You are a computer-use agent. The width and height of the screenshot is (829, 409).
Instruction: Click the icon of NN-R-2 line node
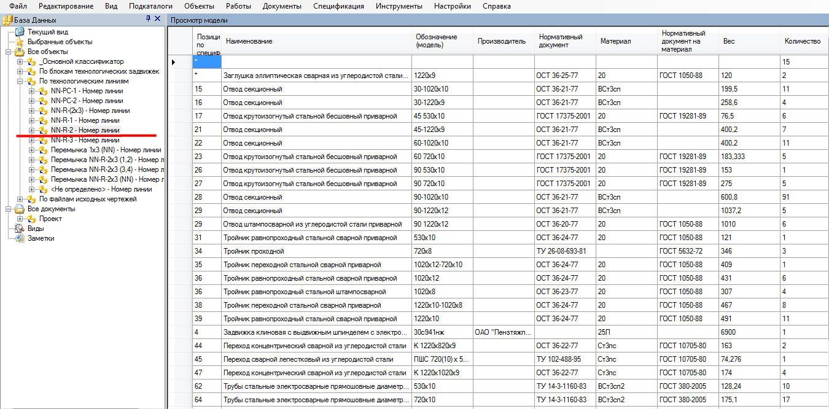click(42, 130)
